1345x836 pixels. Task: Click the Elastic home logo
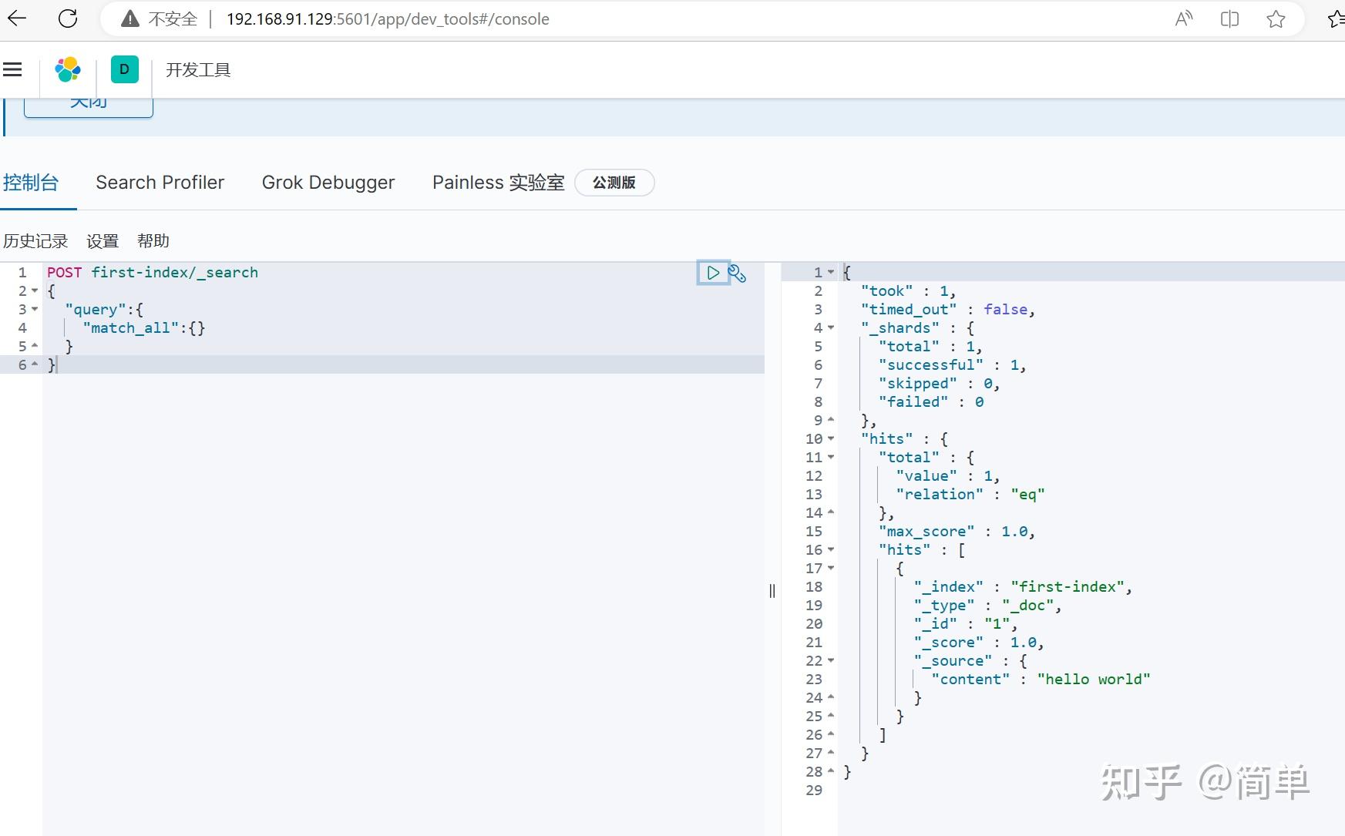(x=68, y=69)
